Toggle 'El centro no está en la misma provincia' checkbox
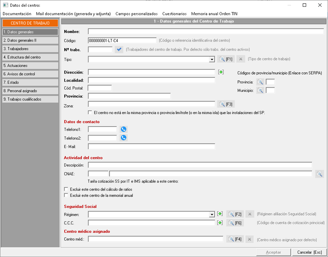 point(90,112)
